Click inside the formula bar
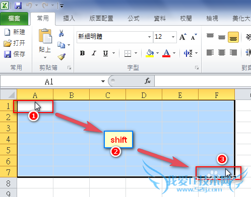The image size is (251, 197). coord(203,81)
